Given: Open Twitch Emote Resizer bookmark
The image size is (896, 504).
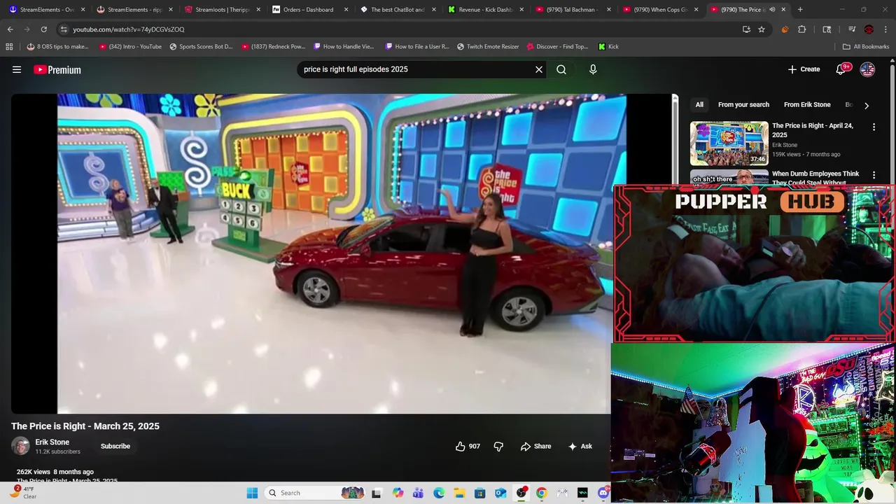Looking at the screenshot, I should tap(488, 46).
